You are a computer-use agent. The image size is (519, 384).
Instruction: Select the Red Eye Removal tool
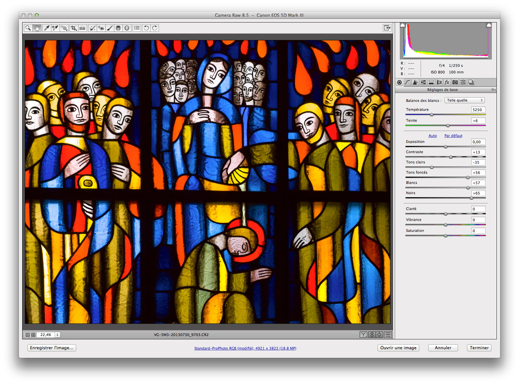pos(101,28)
